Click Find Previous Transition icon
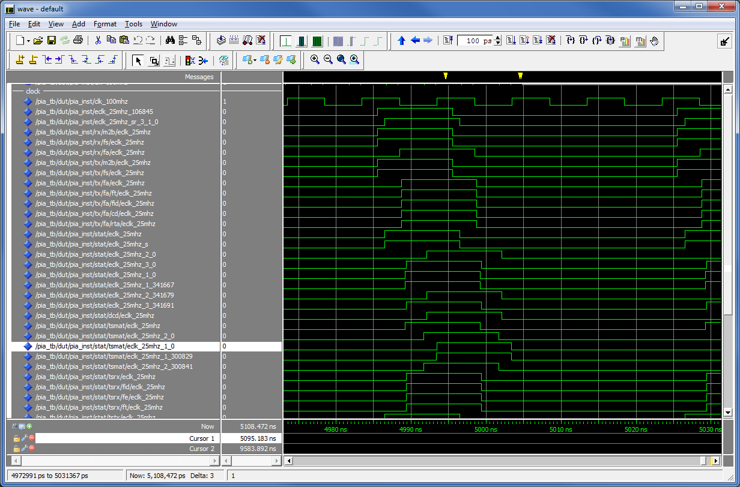This screenshot has height=487, width=740. 47,59
